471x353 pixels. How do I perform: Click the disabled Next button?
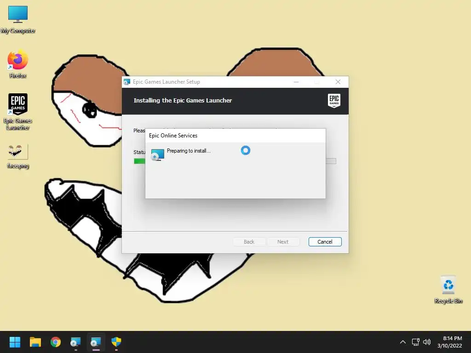pyautogui.click(x=283, y=242)
